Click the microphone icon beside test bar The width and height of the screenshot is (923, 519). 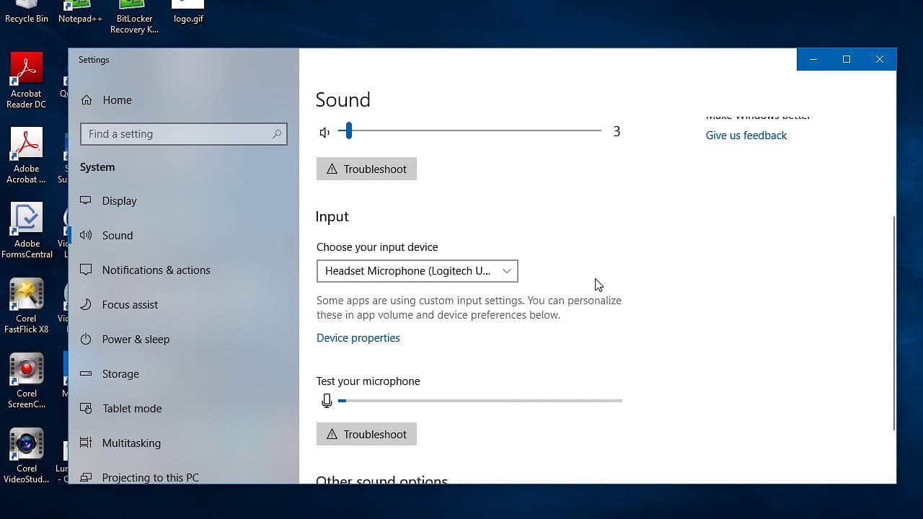click(327, 401)
